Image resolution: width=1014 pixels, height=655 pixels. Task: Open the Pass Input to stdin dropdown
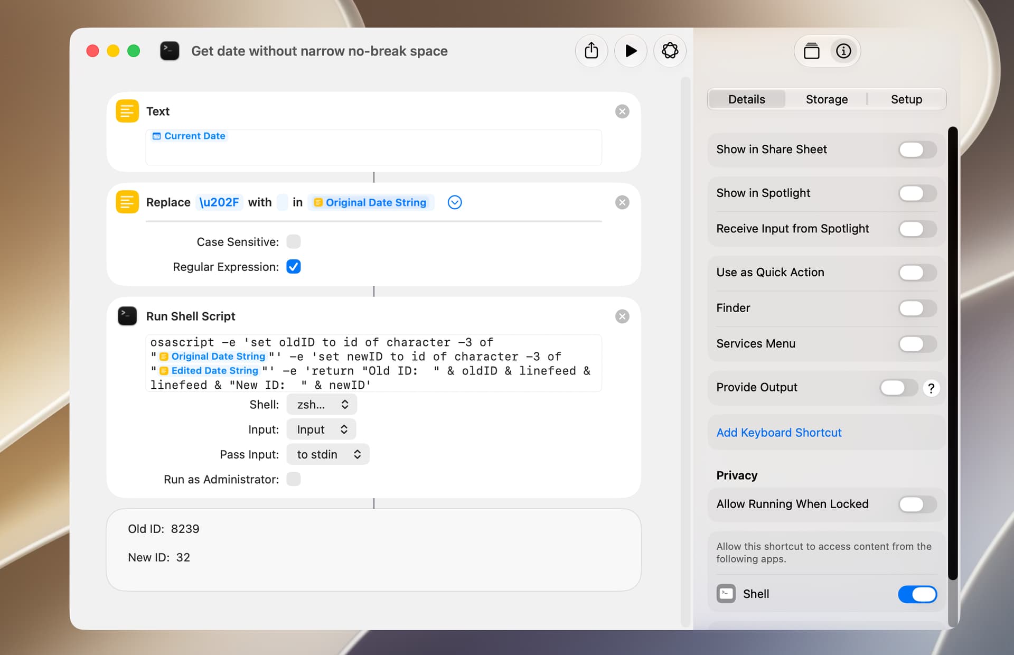(328, 454)
